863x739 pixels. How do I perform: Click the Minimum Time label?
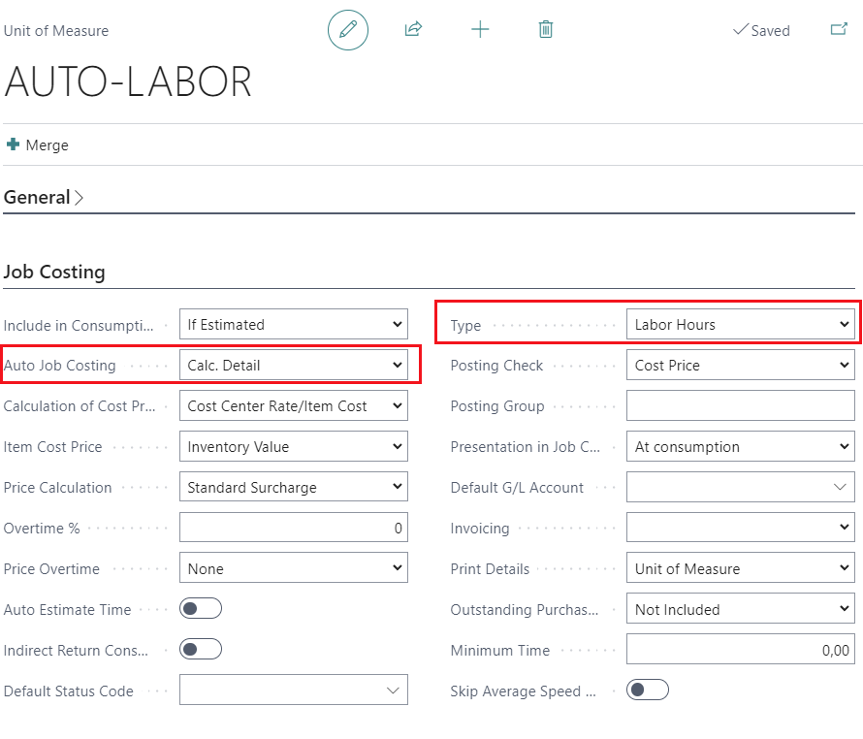click(499, 651)
